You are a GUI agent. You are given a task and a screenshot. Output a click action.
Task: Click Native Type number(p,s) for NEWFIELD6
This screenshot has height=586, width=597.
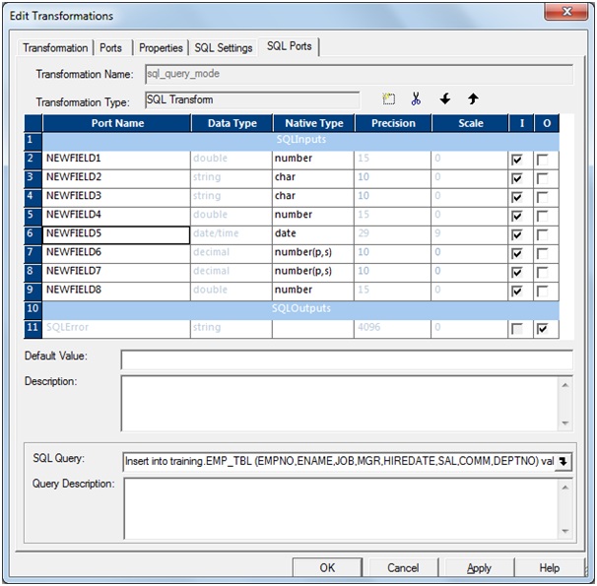point(313,254)
